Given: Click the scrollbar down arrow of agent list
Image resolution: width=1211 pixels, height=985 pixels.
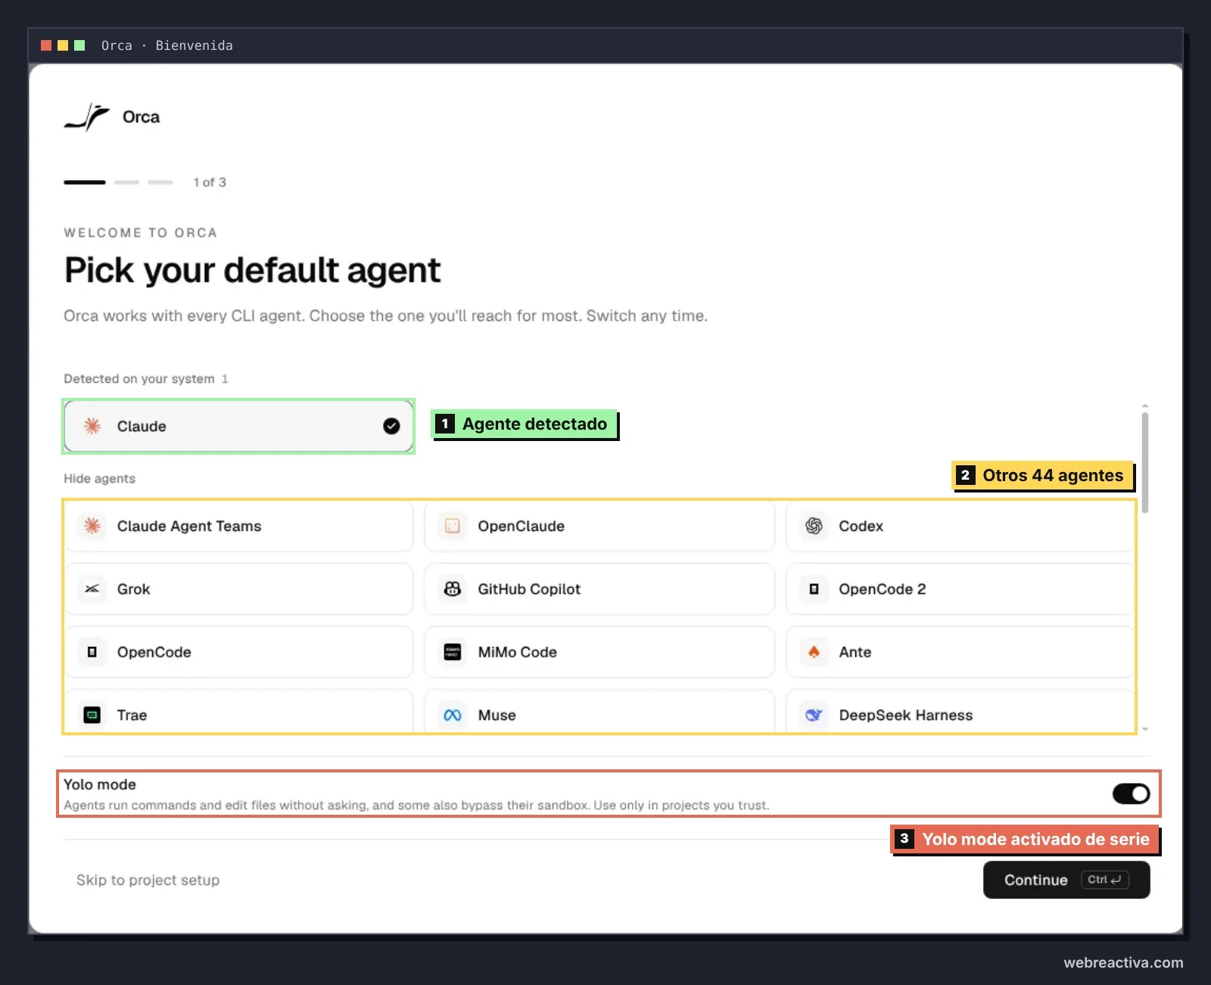Looking at the screenshot, I should (1145, 729).
